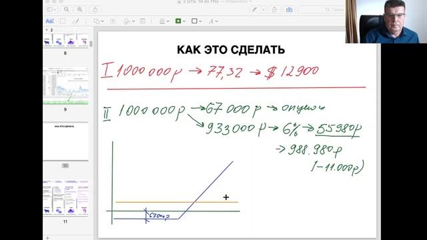Open the Sign signature dropdown
Image resolution: width=427 pixels, height=240 pixels.
point(129,21)
